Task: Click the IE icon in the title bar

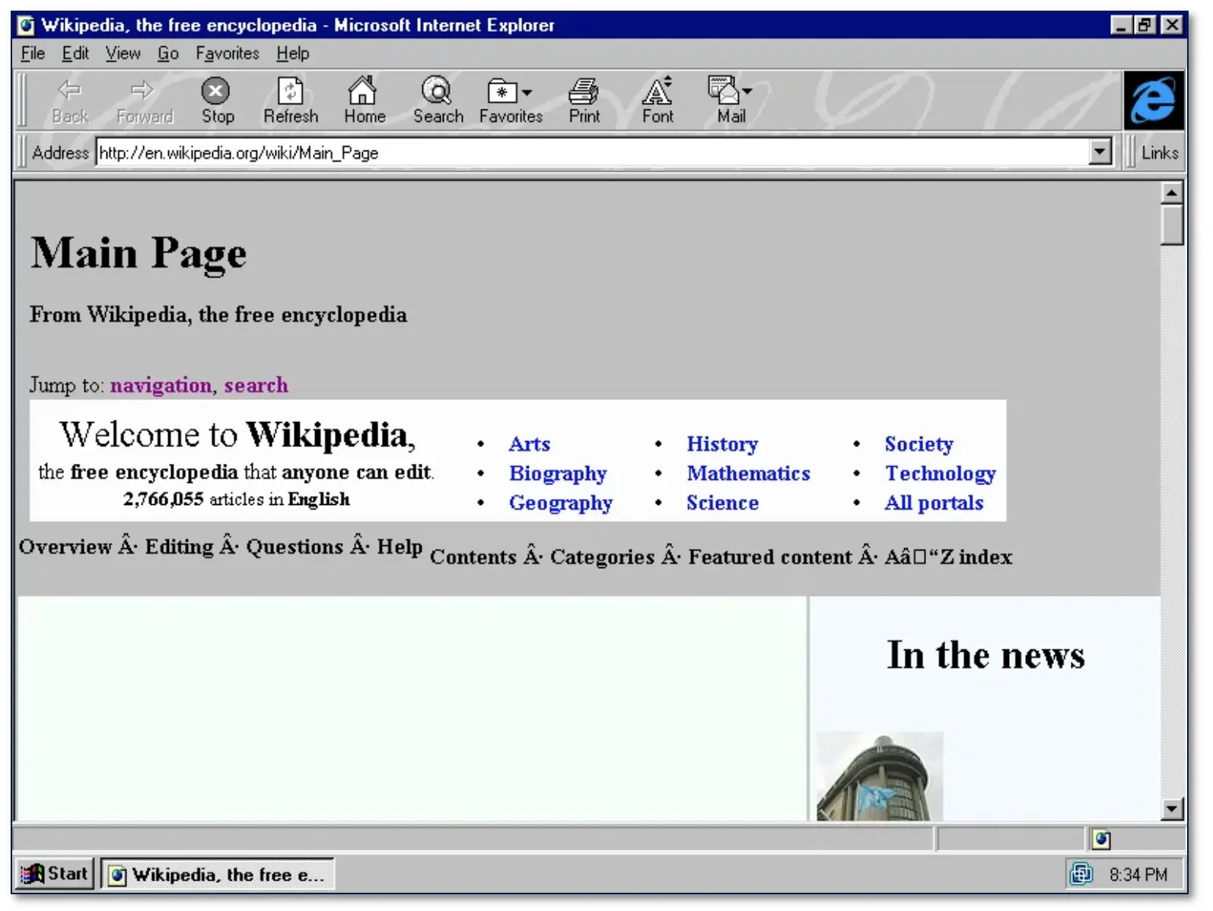Action: coord(27,25)
